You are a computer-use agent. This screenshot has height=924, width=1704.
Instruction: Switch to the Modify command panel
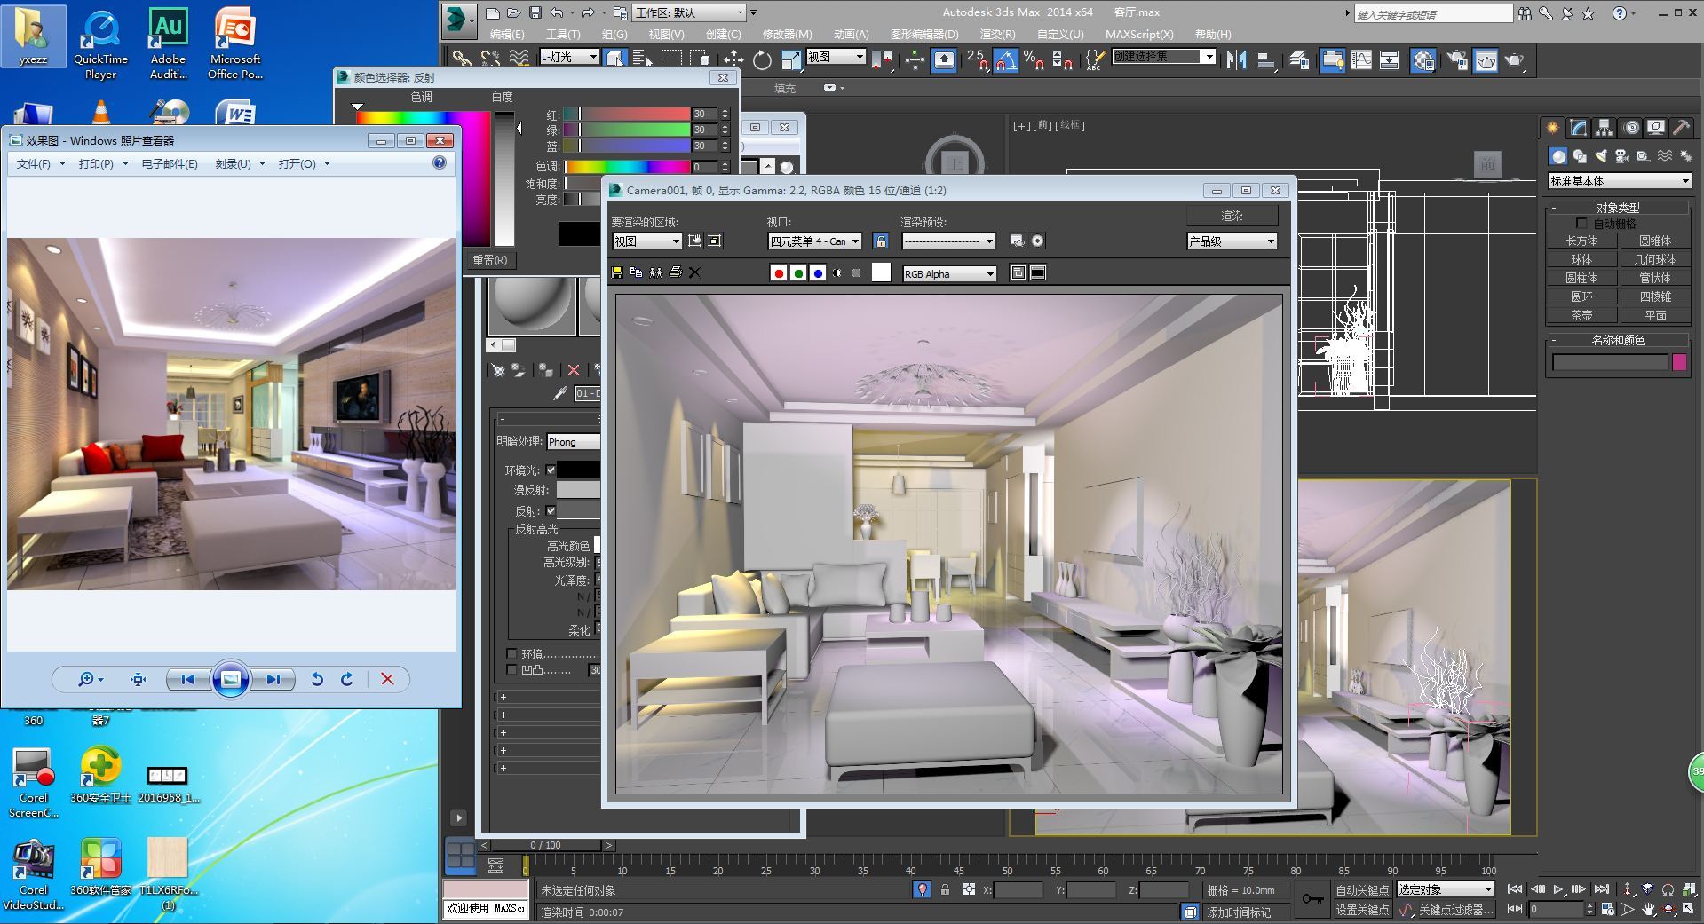click(1578, 128)
